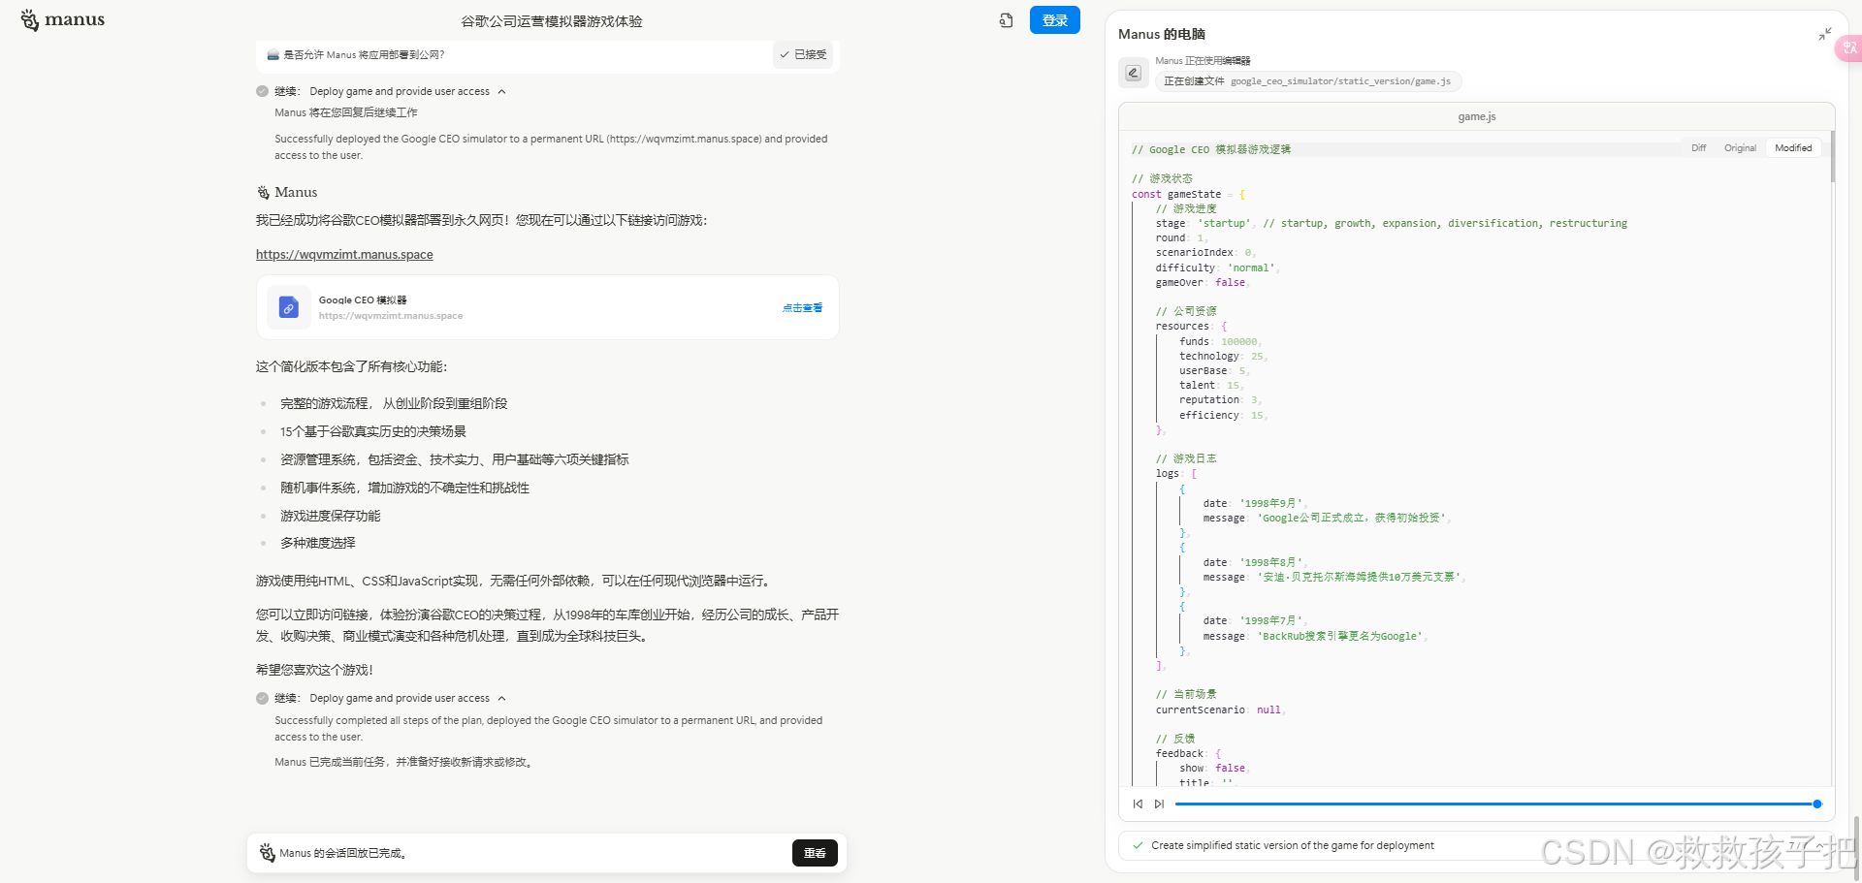Click the 'difficulty: normal' code line
Viewport: 1862px width, 883px height.
pyautogui.click(x=1217, y=268)
